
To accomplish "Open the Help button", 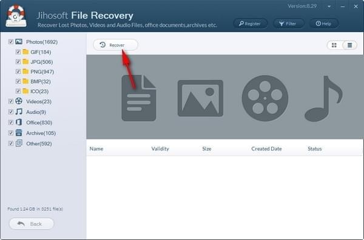I will coord(324,24).
